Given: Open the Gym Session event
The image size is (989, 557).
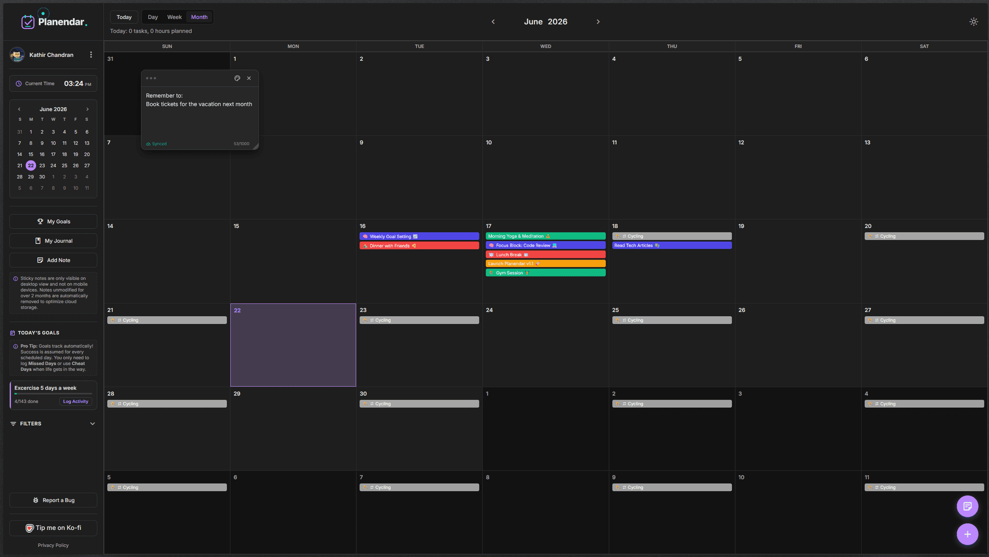Looking at the screenshot, I should pos(546,273).
